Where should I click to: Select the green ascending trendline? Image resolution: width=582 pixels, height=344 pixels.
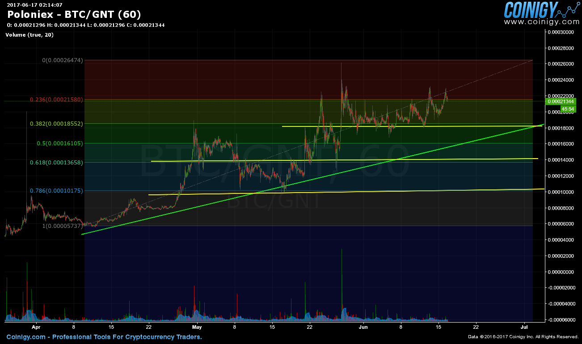[313, 179]
